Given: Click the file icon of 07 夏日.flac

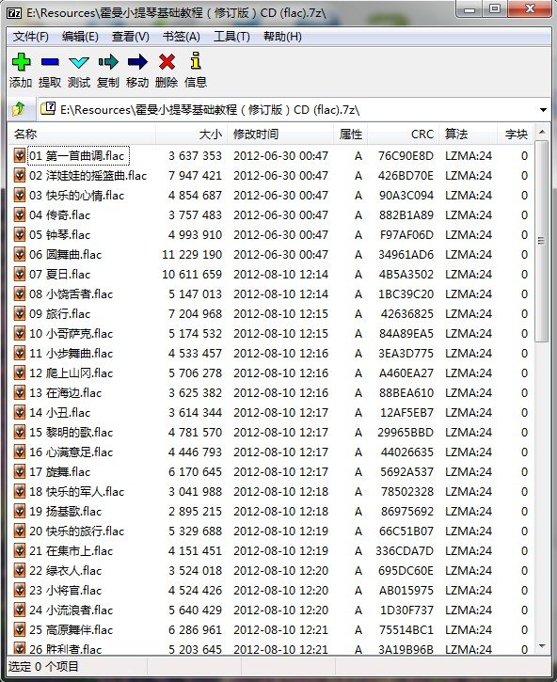Looking at the screenshot, I should pos(20,274).
